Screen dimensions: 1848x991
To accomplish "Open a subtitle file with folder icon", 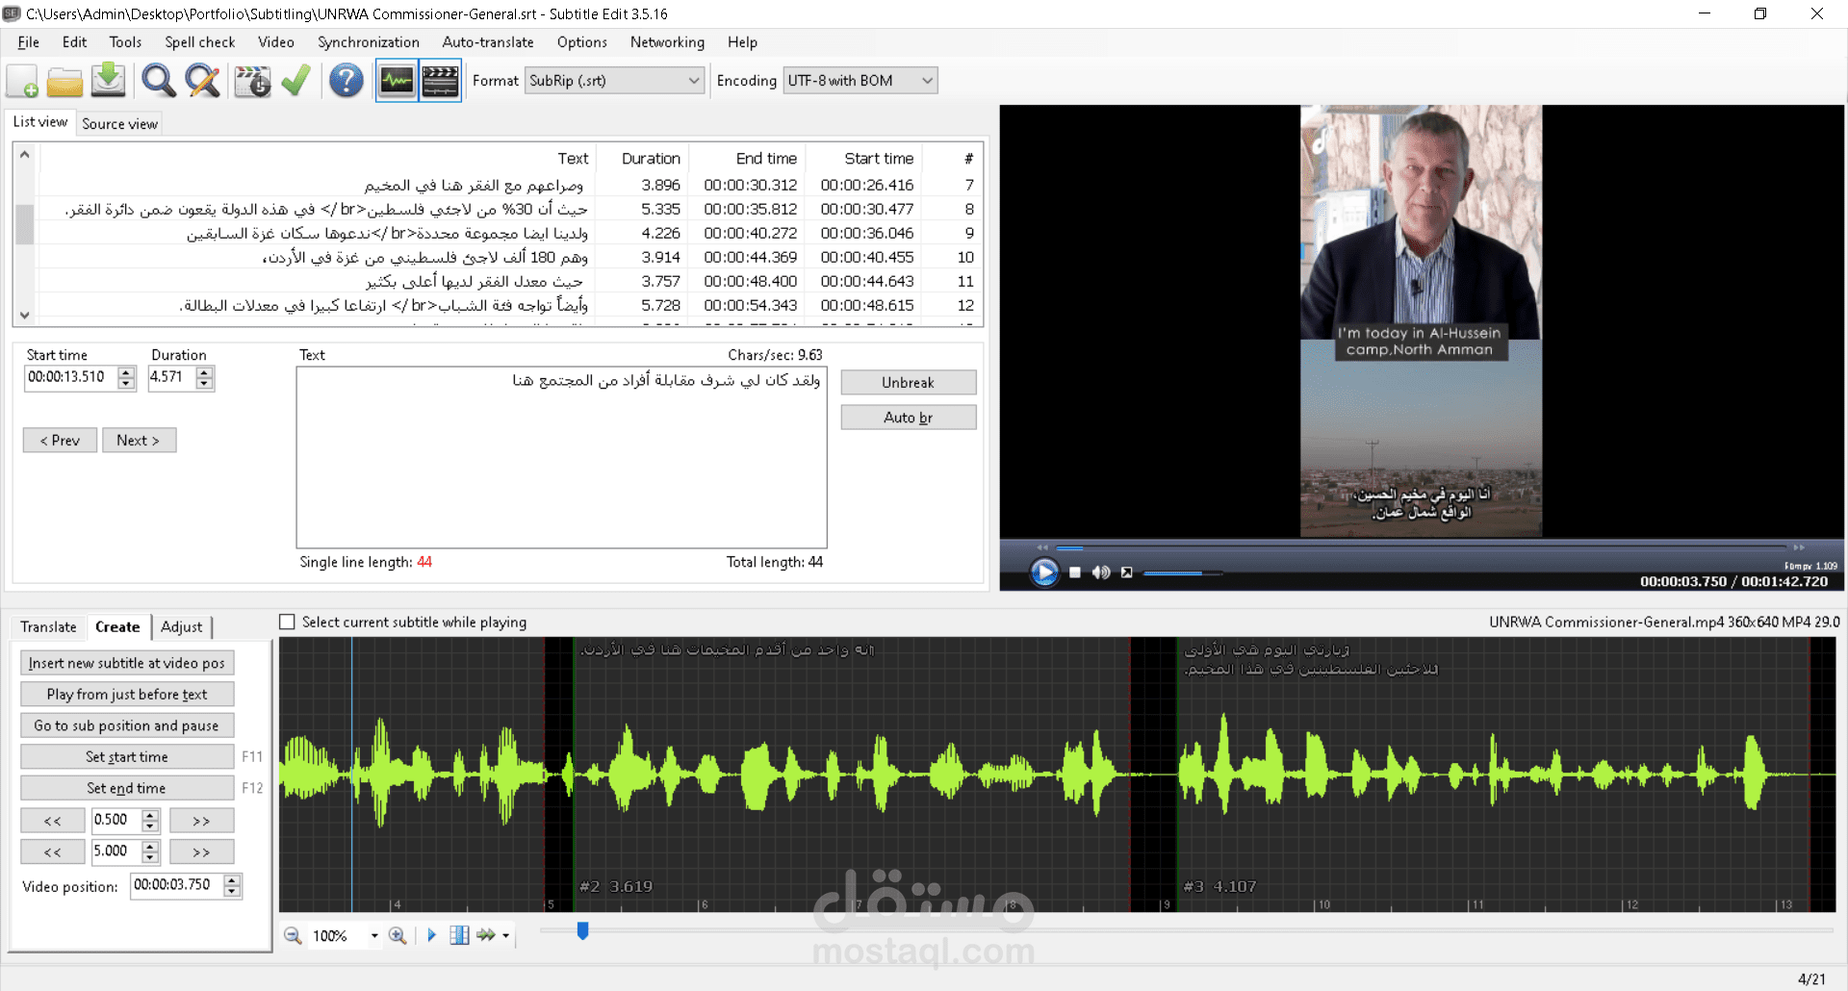I will pyautogui.click(x=64, y=81).
